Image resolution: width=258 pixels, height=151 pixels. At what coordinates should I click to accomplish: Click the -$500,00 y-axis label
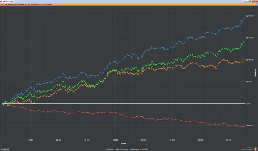(x=250, y=126)
